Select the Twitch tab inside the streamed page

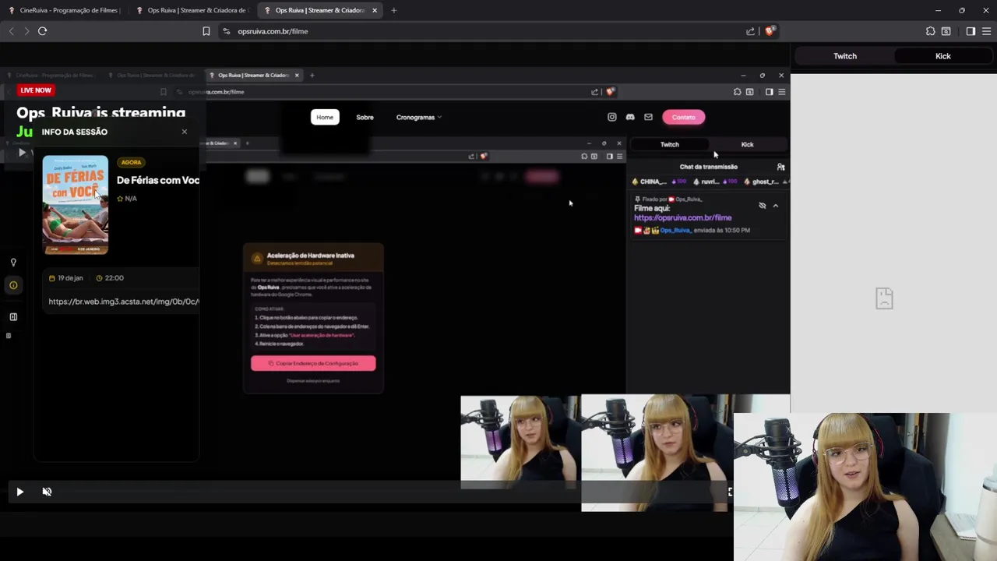pos(670,144)
